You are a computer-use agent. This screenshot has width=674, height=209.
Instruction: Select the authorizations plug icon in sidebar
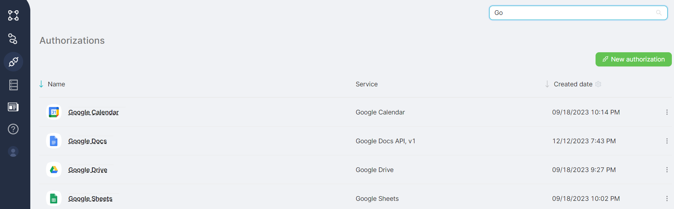coord(14,62)
